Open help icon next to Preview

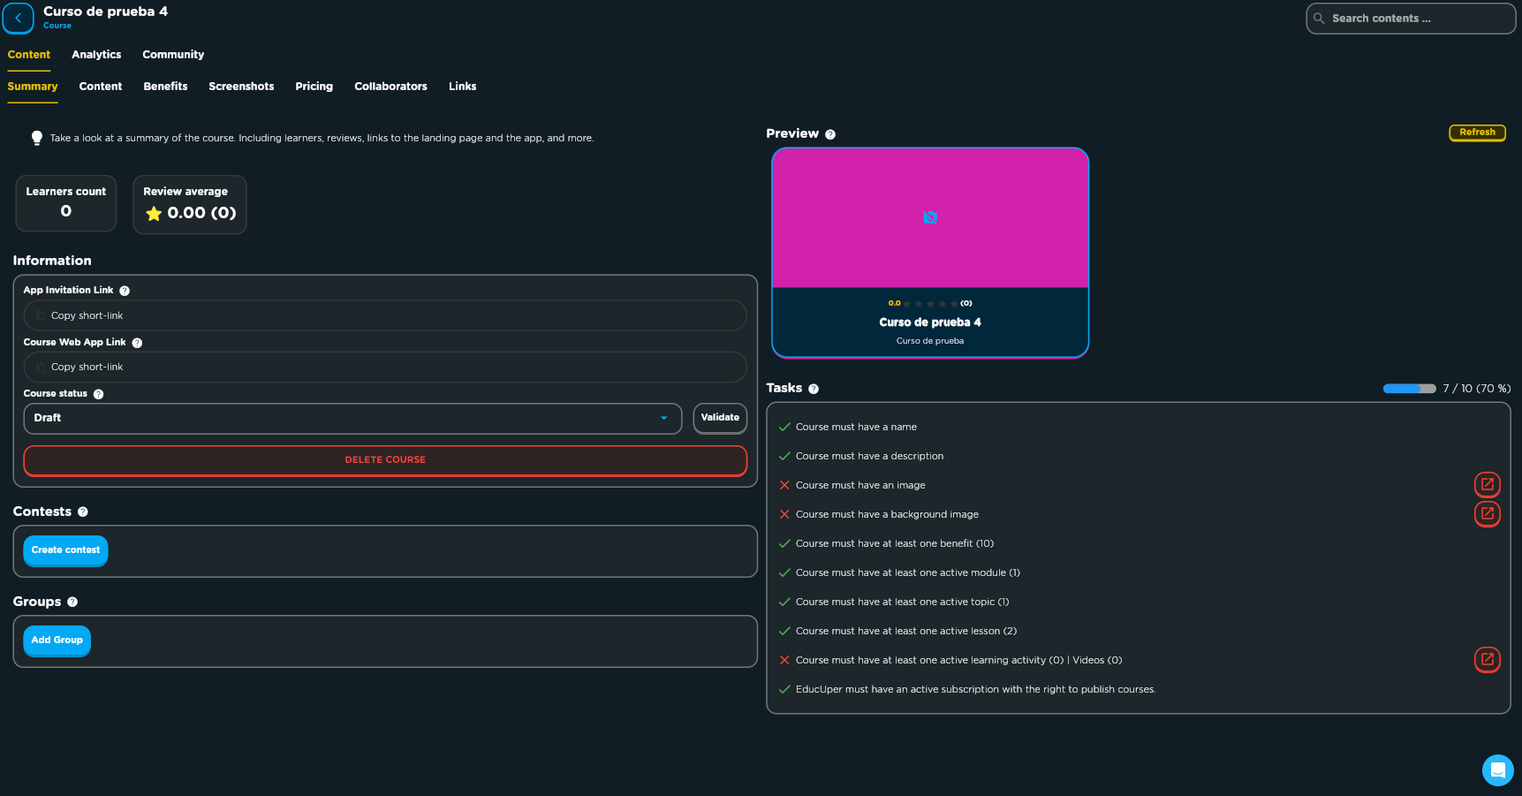point(830,134)
